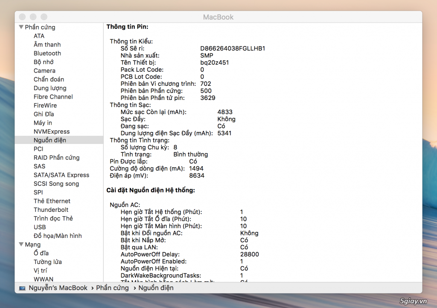Click condition value Bình thường
The height and width of the screenshot is (308, 437).
tap(190, 154)
